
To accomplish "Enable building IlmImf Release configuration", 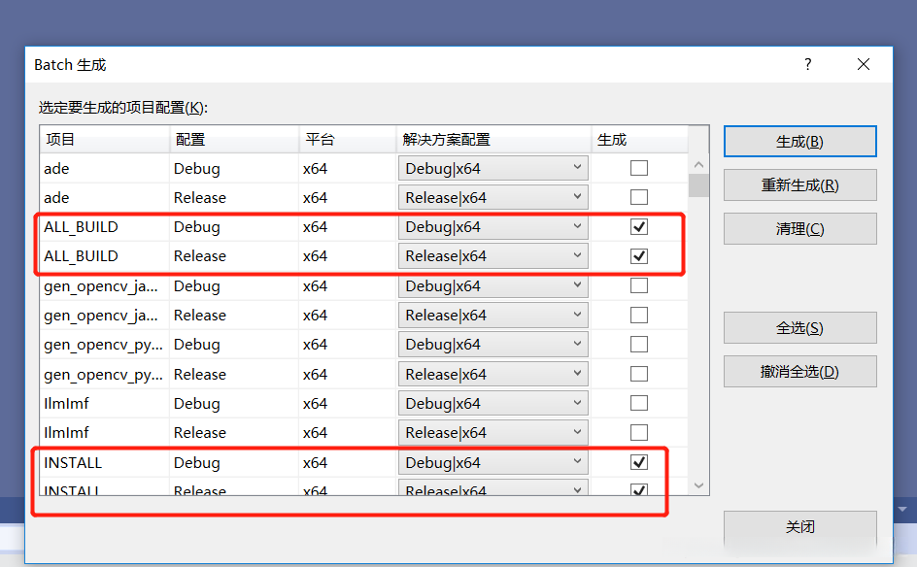I will coord(638,432).
